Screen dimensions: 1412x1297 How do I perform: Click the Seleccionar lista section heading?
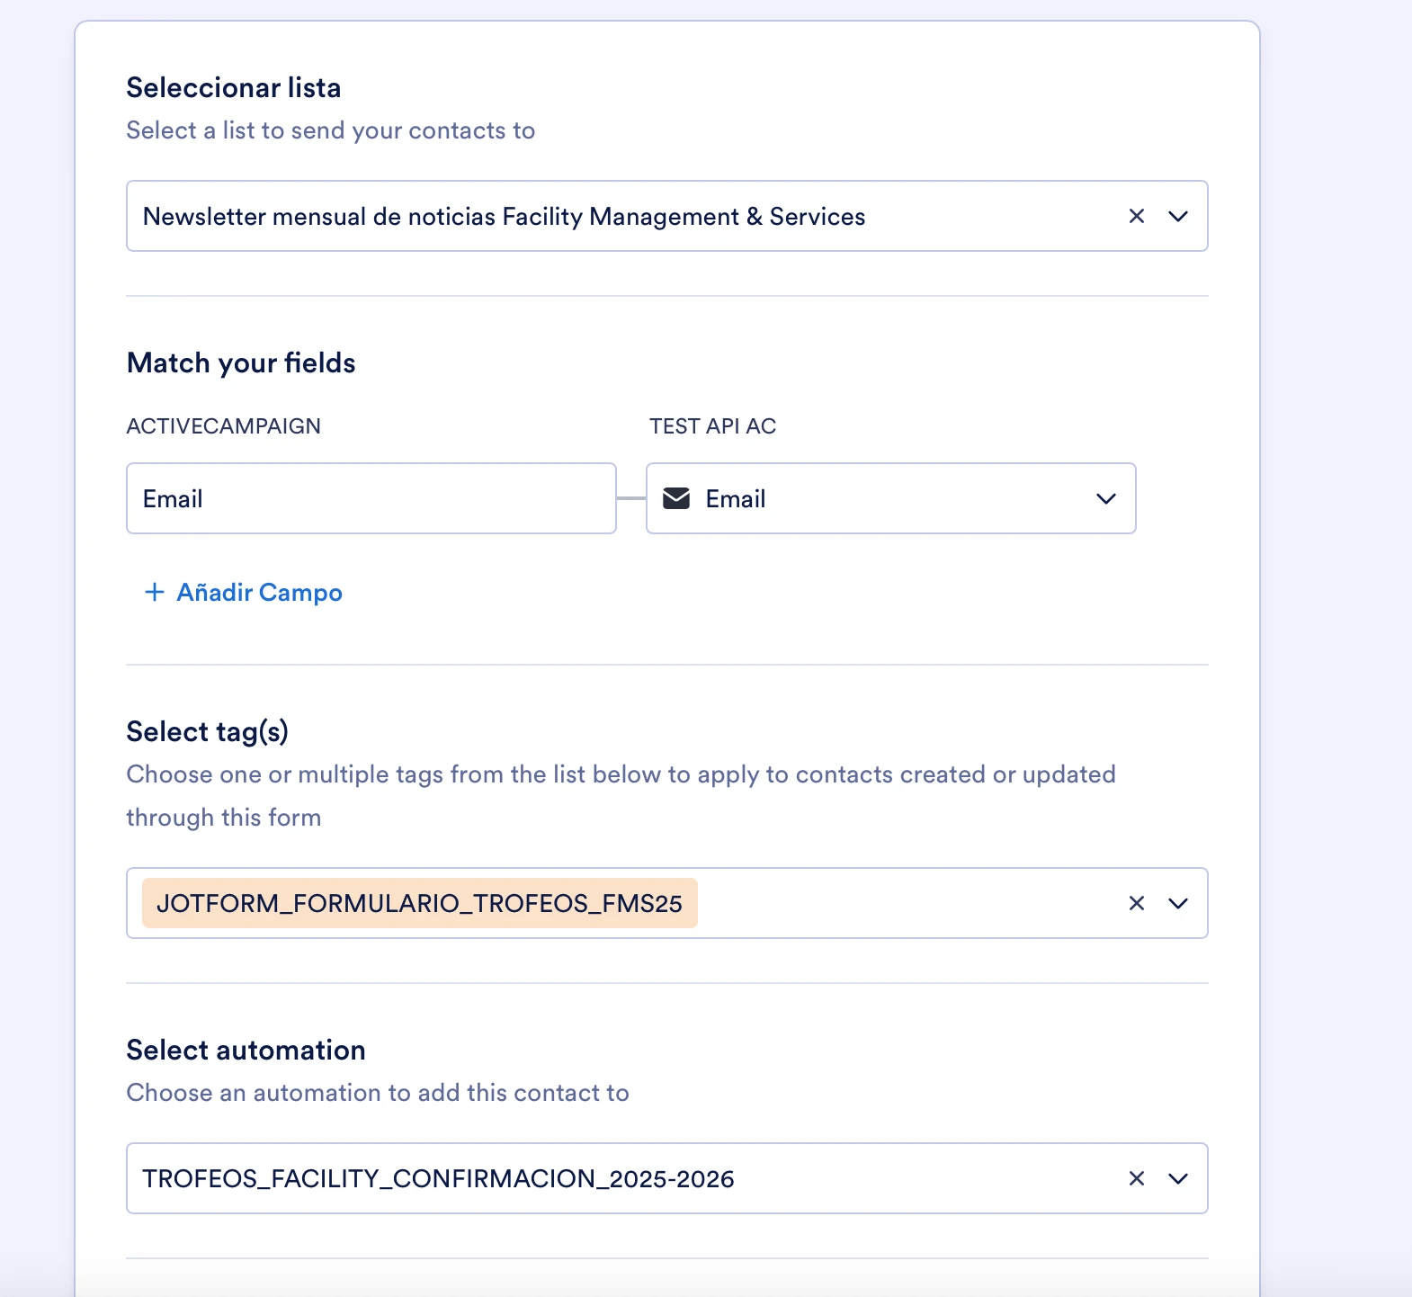pyautogui.click(x=233, y=87)
